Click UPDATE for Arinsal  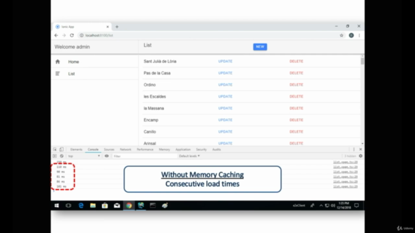225,143
